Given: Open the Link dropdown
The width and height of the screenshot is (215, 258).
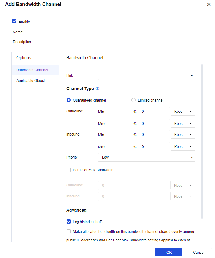Looking at the screenshot, I should tap(147, 76).
